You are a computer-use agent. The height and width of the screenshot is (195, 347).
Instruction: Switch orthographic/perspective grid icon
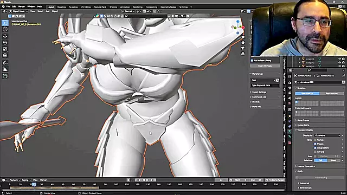(x=243, y=54)
